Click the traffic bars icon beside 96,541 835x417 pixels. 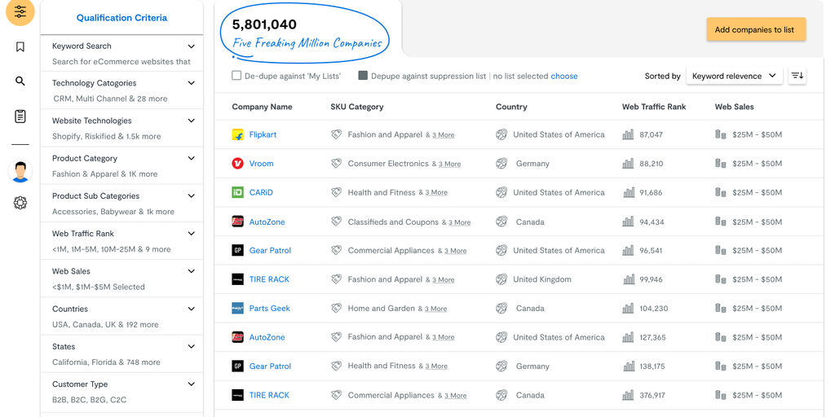coord(628,250)
